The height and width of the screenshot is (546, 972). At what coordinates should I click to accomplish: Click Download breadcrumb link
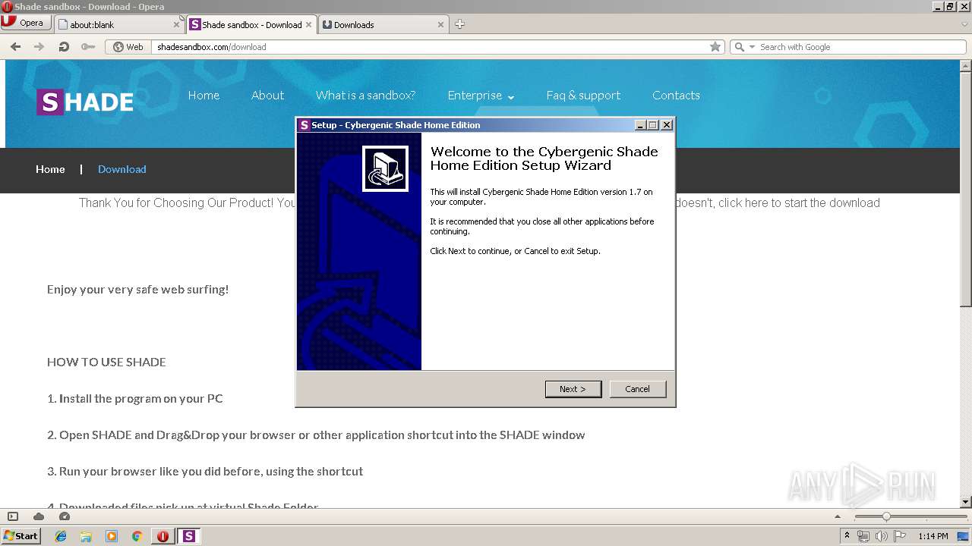[121, 169]
